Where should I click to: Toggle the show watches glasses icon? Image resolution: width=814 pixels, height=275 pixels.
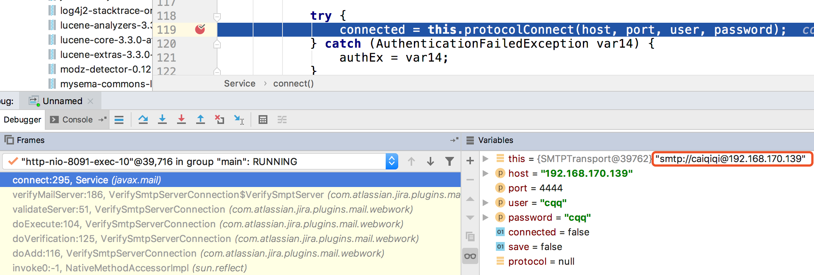tap(470, 256)
